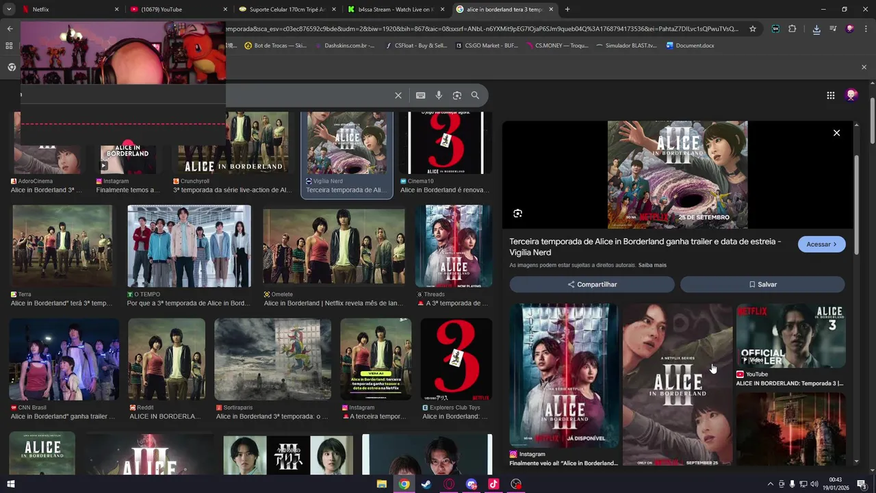This screenshot has width=876, height=493.
Task: Open the YouTube Official Trailer related video
Action: tap(791, 336)
